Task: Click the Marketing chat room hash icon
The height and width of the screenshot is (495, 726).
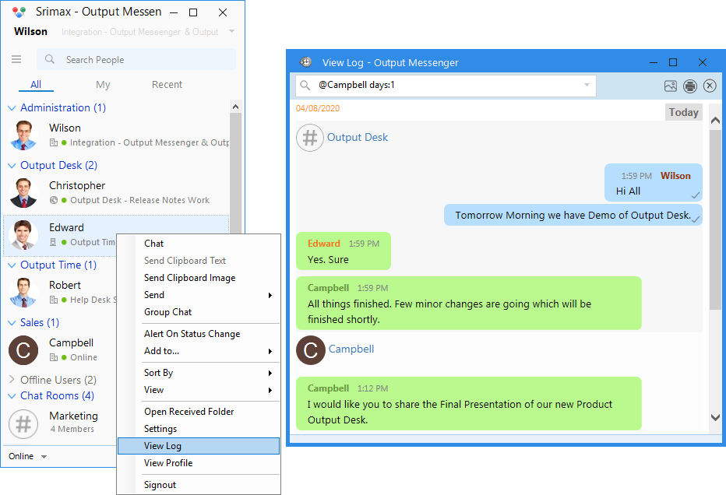Action: [23, 423]
